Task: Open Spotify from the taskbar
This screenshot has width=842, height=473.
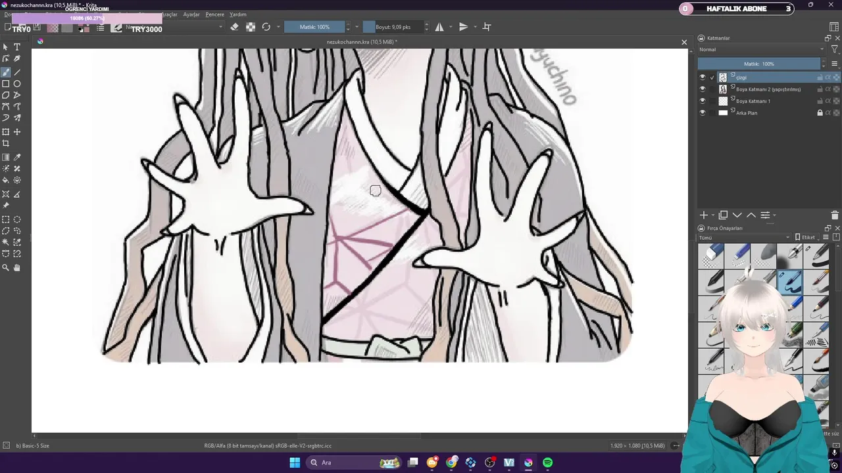Action: pos(547,462)
